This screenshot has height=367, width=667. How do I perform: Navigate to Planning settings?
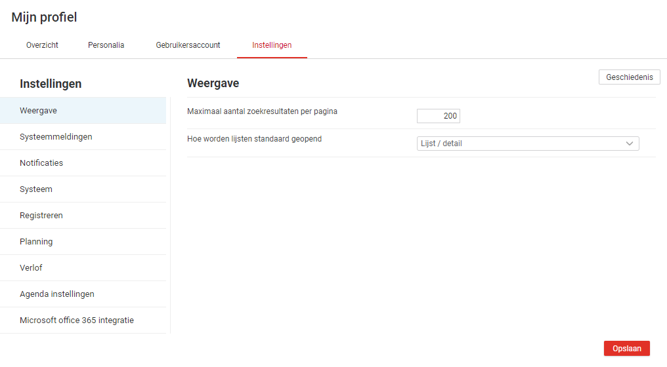pyautogui.click(x=36, y=242)
